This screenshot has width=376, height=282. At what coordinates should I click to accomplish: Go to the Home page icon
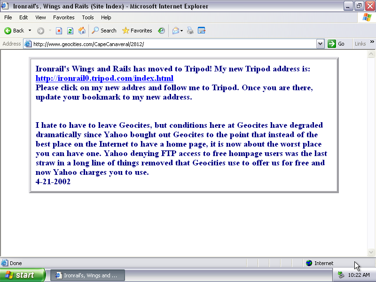point(82,31)
